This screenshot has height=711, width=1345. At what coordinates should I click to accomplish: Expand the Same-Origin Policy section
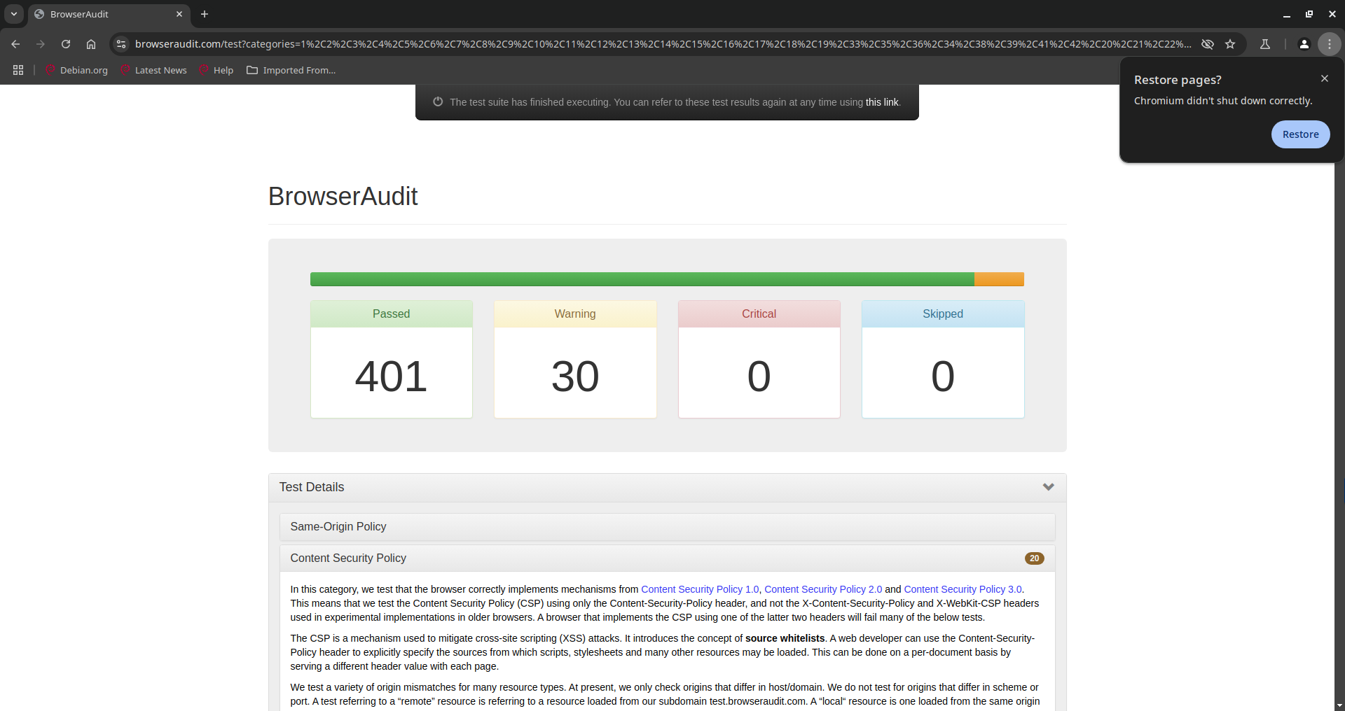click(667, 527)
